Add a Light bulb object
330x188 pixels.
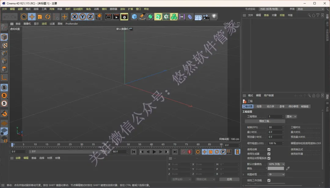(214, 17)
